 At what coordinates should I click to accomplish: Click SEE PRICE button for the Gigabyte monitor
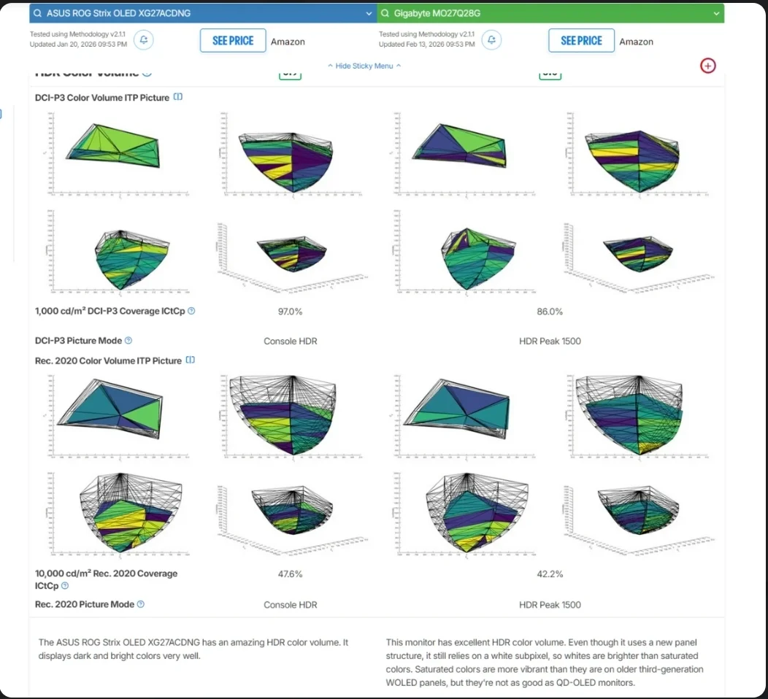click(581, 40)
